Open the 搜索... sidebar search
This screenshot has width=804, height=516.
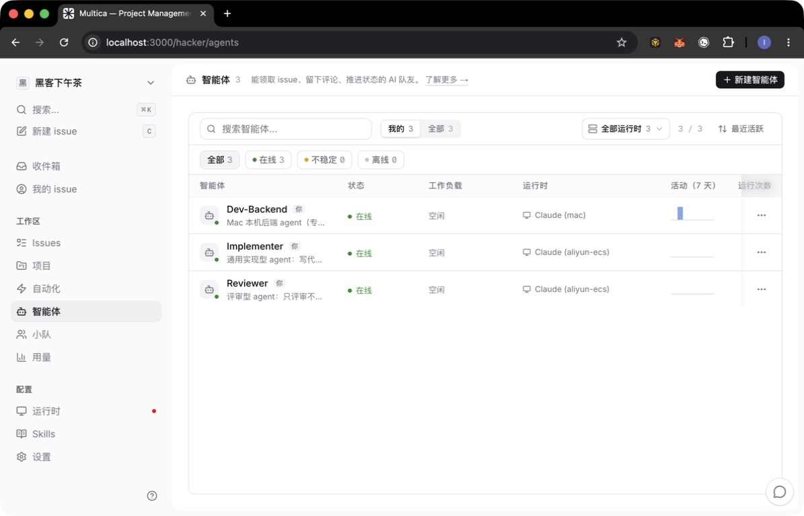pyautogui.click(x=85, y=110)
